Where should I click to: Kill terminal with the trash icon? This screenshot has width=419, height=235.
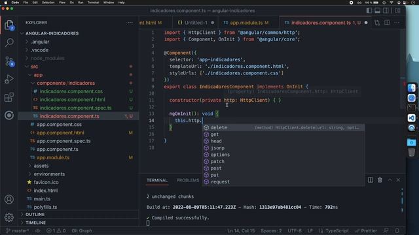[x=380, y=180]
